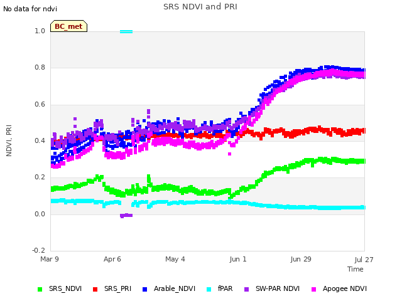
Task: Click the BC_met label tag
Action: [68, 26]
